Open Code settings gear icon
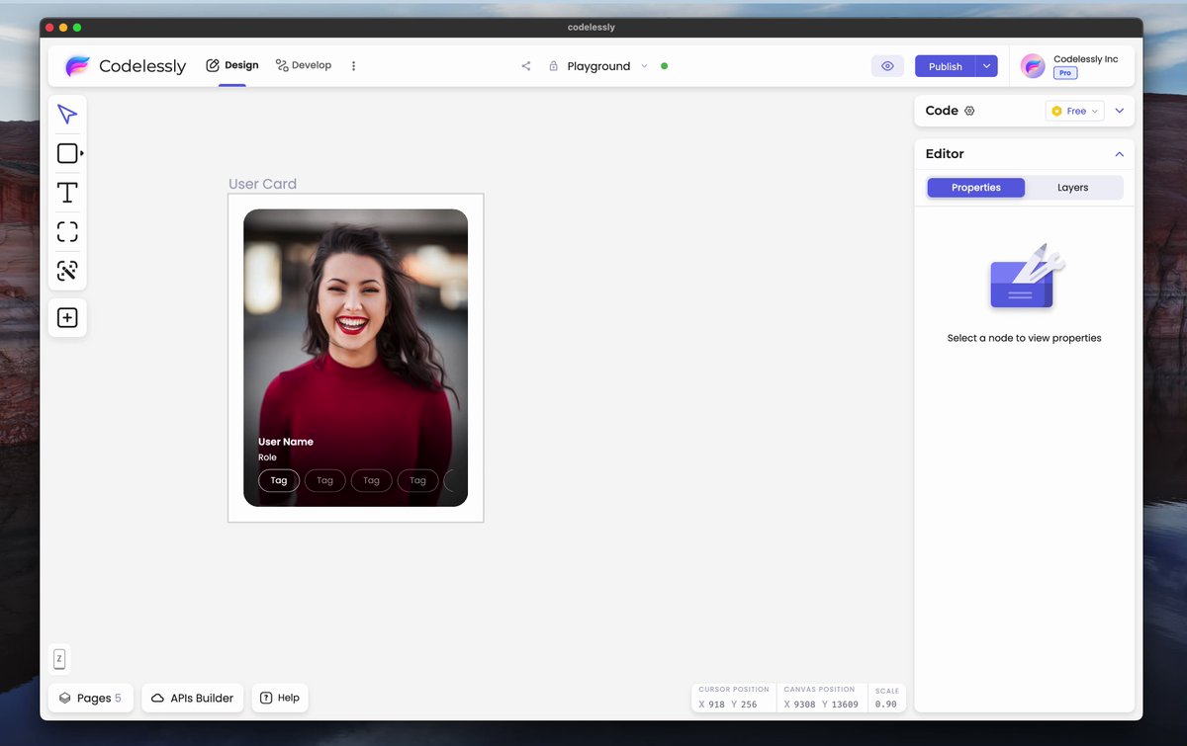The image size is (1187, 746). click(x=969, y=111)
